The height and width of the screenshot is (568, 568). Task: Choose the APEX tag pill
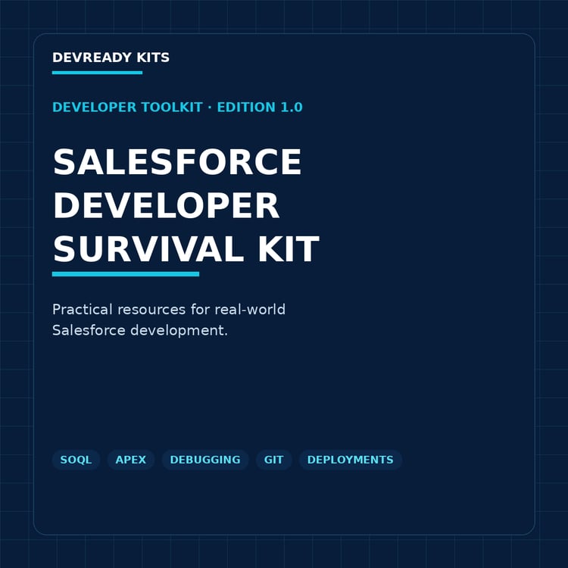pos(131,460)
